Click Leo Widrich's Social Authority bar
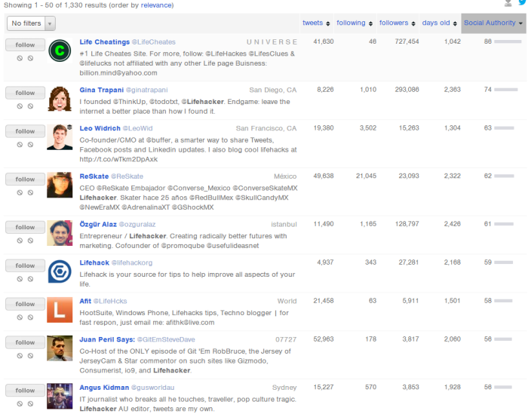The width and height of the screenshot is (528, 417). point(504,128)
